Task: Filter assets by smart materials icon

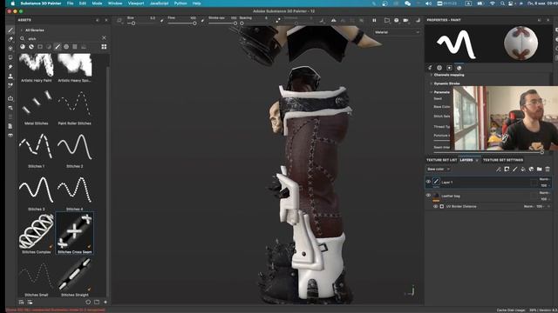Action: pyautogui.click(x=31, y=47)
